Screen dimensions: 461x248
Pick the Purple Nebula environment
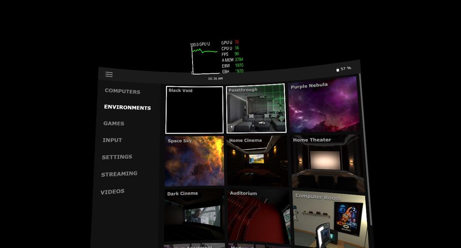[324, 104]
